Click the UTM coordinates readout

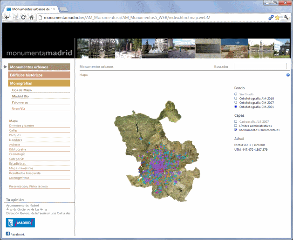[251, 149]
